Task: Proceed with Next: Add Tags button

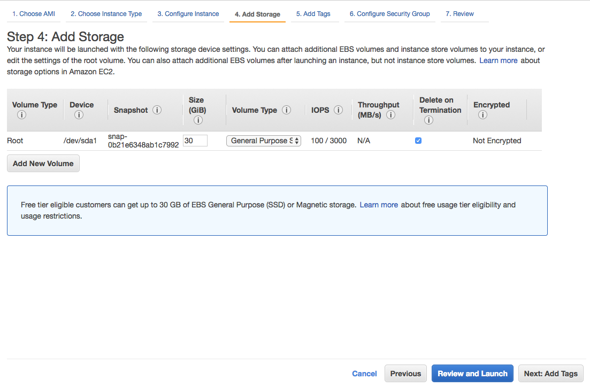Action: 551,374
